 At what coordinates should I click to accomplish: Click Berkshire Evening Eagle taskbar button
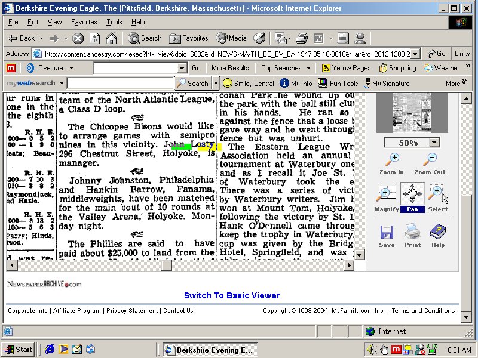coord(210,350)
